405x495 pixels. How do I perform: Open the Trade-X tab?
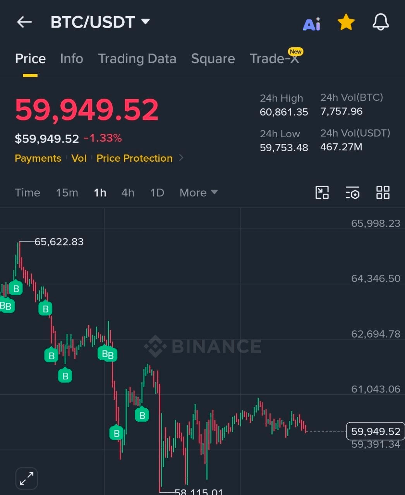[x=275, y=59]
